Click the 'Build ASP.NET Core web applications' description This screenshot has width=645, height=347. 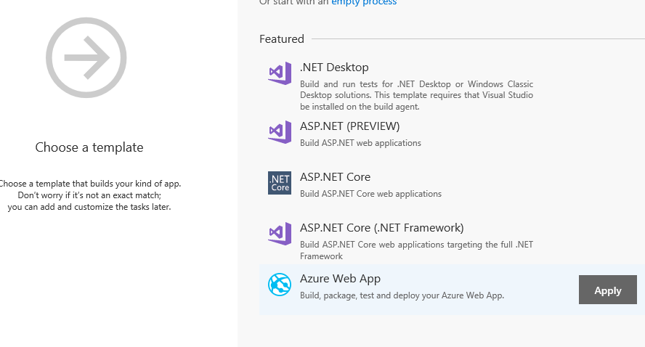tap(370, 194)
